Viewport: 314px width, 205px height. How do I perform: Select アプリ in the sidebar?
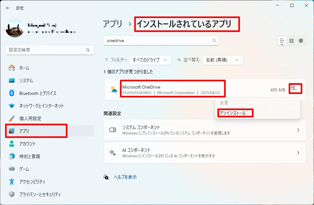(x=50, y=131)
